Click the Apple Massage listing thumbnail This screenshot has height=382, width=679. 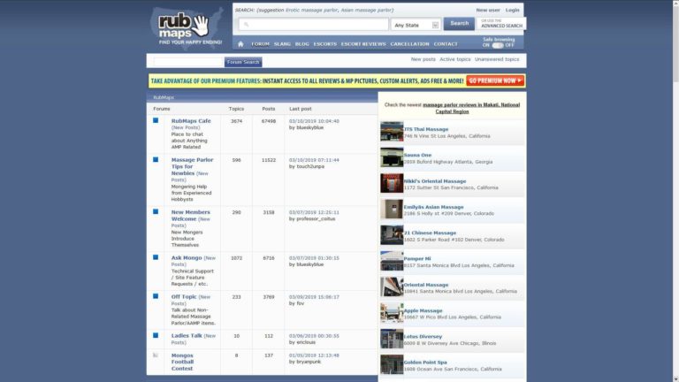(392, 314)
